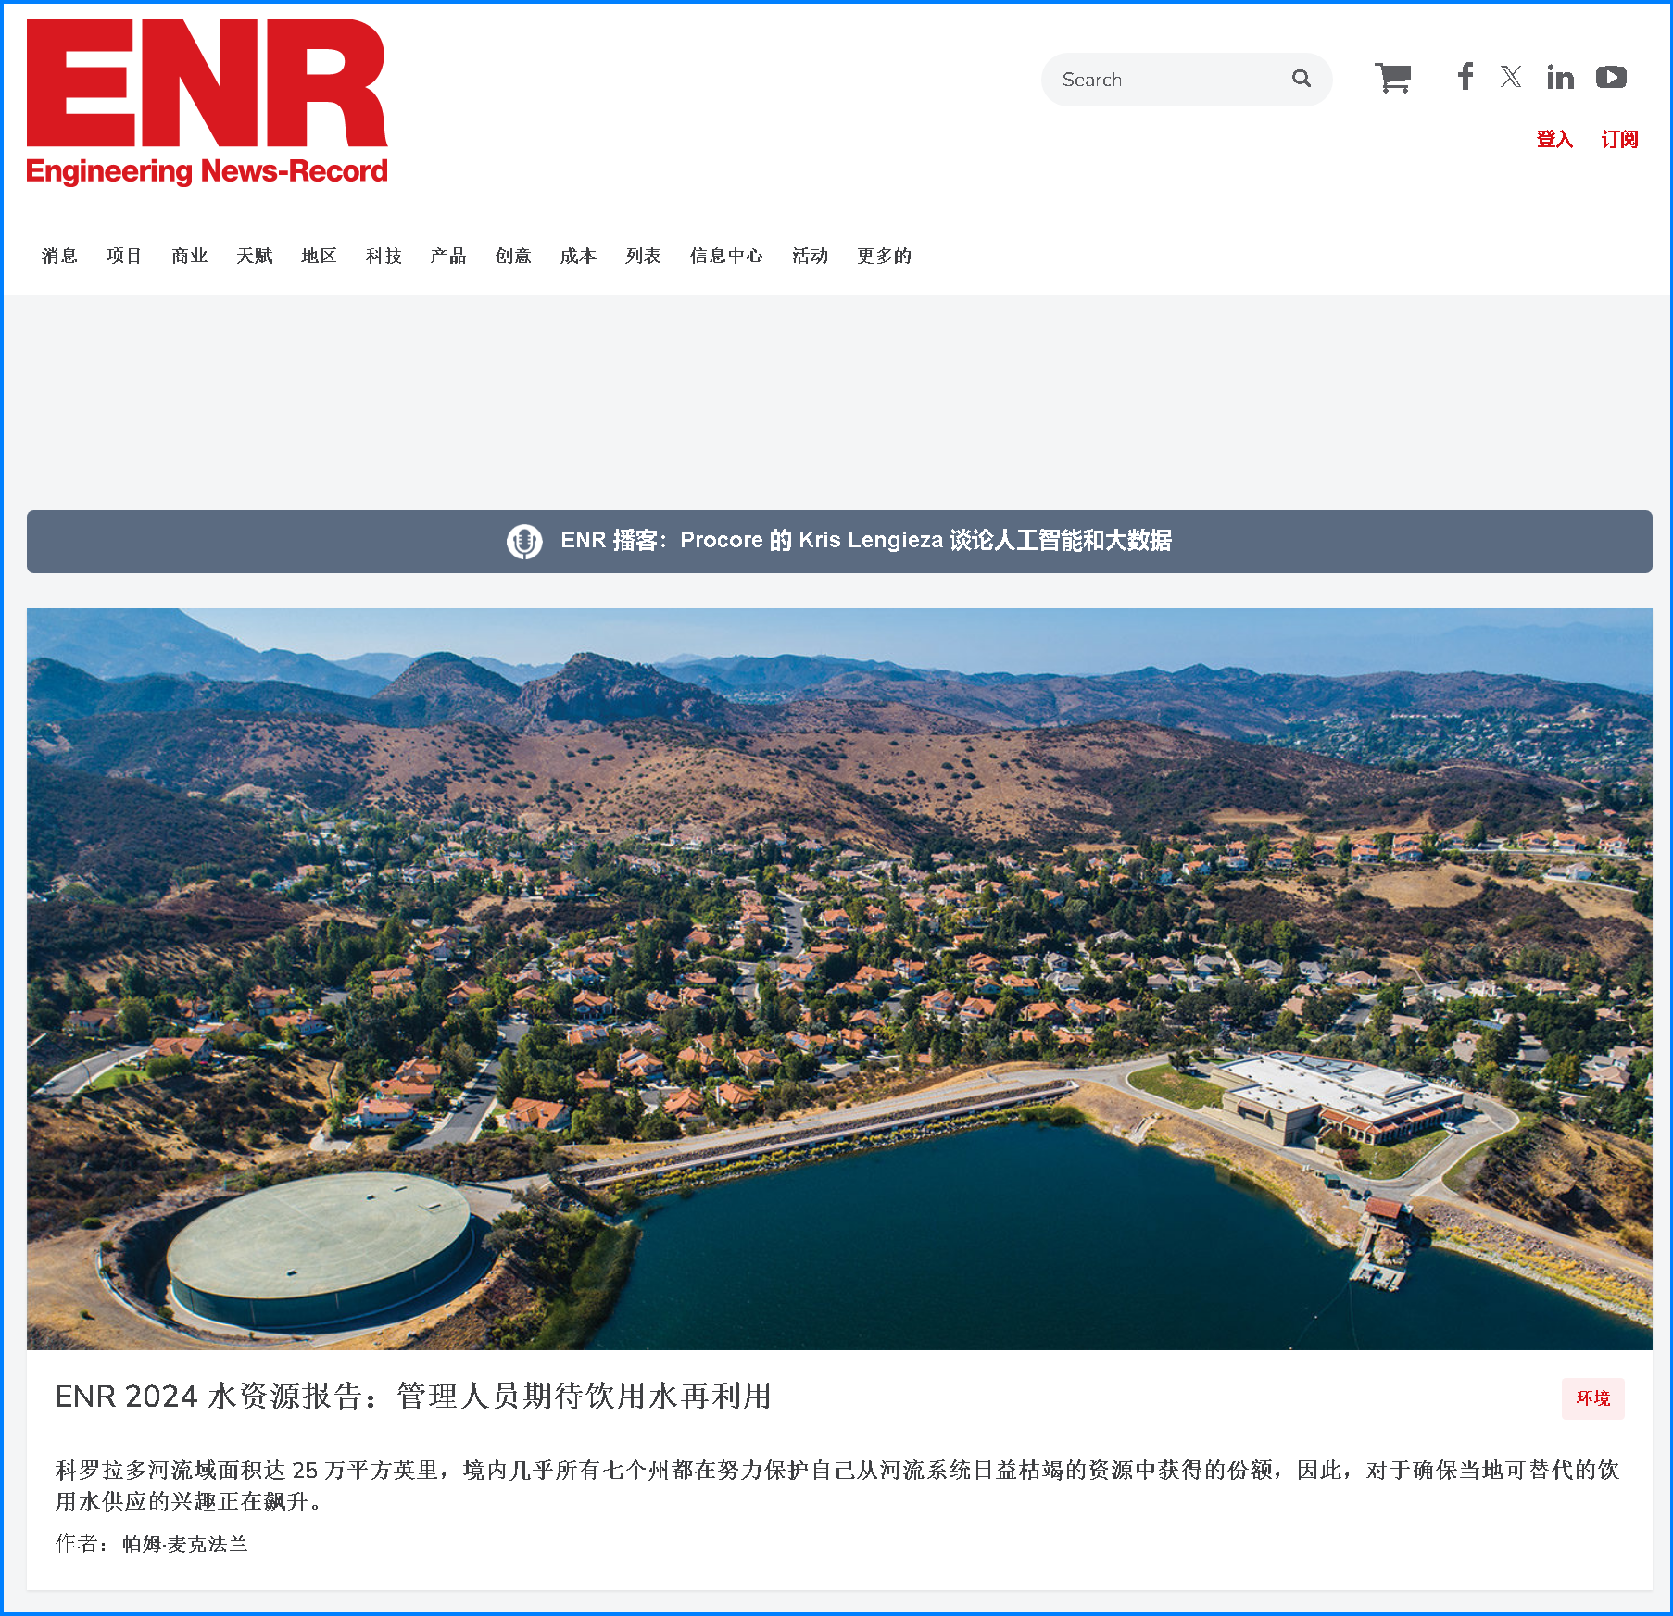Click the podcast microphone icon
This screenshot has height=1616, width=1673.
tap(524, 541)
